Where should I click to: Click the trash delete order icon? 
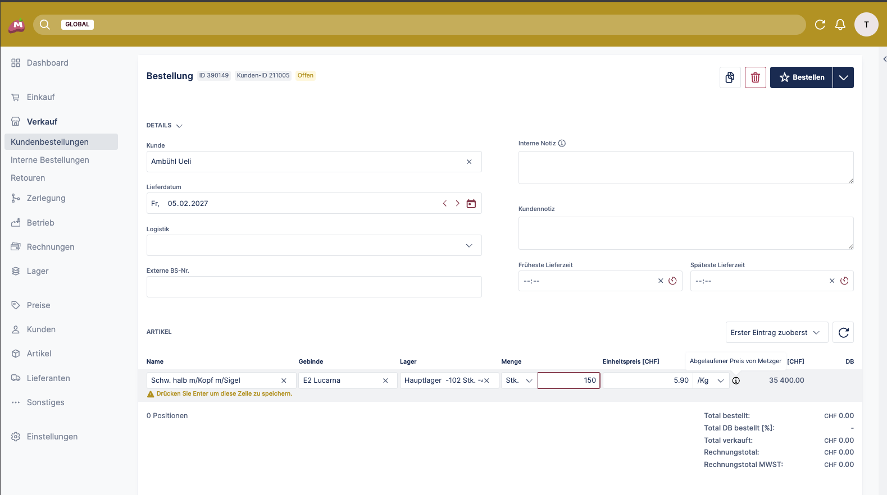coord(755,77)
